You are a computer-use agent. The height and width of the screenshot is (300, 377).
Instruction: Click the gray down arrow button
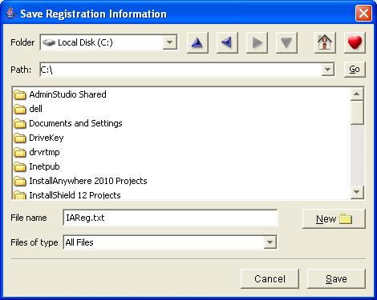pos(286,42)
